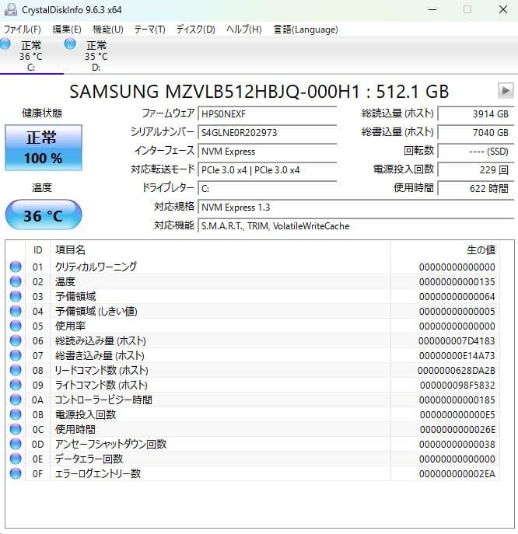
Task: Click status icon for ID 02 温度 row
Action: pyautogui.click(x=16, y=281)
